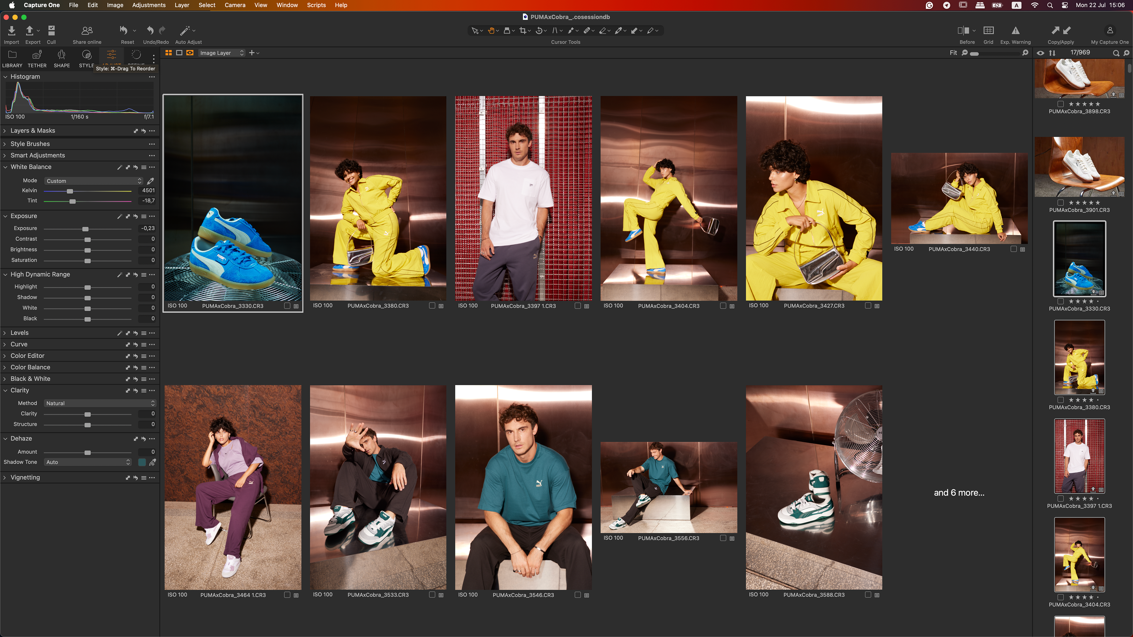Expand the Color Editor panel
The image size is (1133, 637).
point(27,356)
